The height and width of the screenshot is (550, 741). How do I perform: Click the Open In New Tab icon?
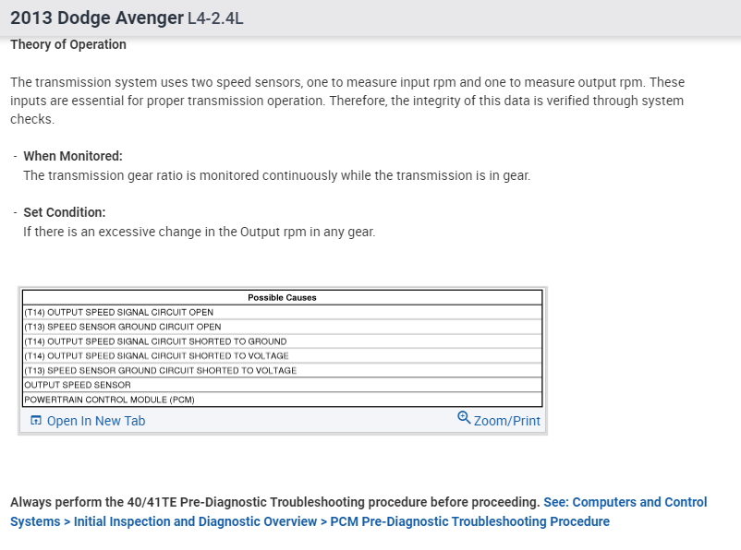coord(36,421)
